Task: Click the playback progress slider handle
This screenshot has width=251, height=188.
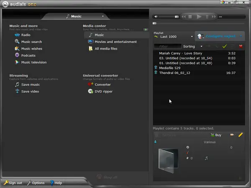Action: coord(154,23)
